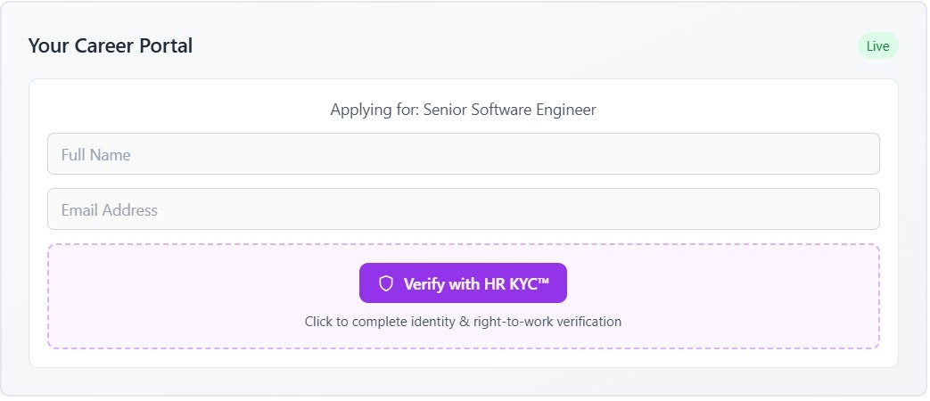The image size is (930, 401).
Task: Click the Senior Software Engineer job title
Action: coord(509,110)
